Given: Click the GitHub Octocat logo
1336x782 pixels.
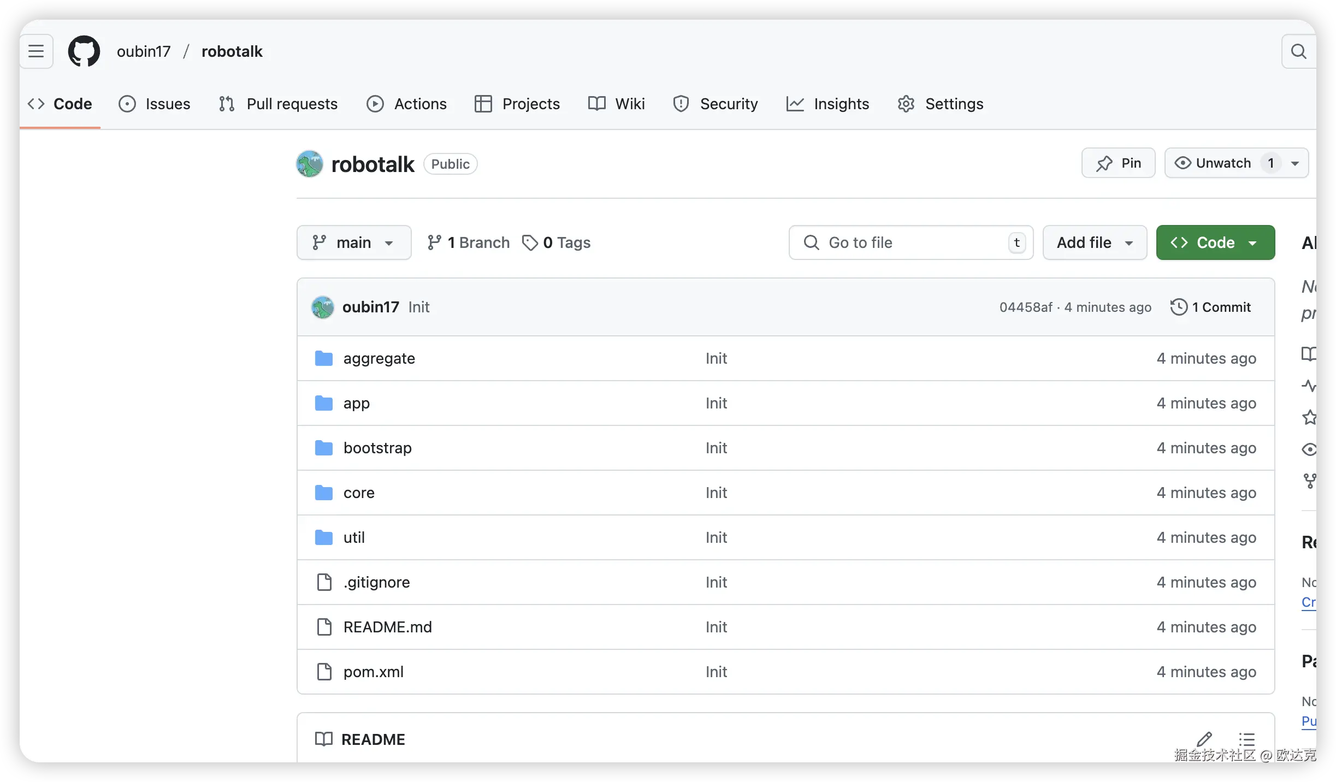Looking at the screenshot, I should point(84,51).
